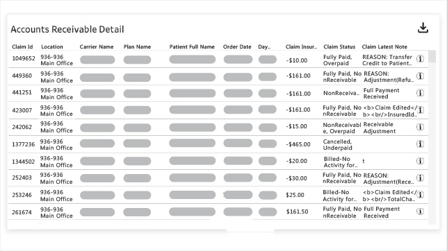Screen dimensions: 447x251
Task: Open info icon for claim 252403
Action: tap(420, 178)
